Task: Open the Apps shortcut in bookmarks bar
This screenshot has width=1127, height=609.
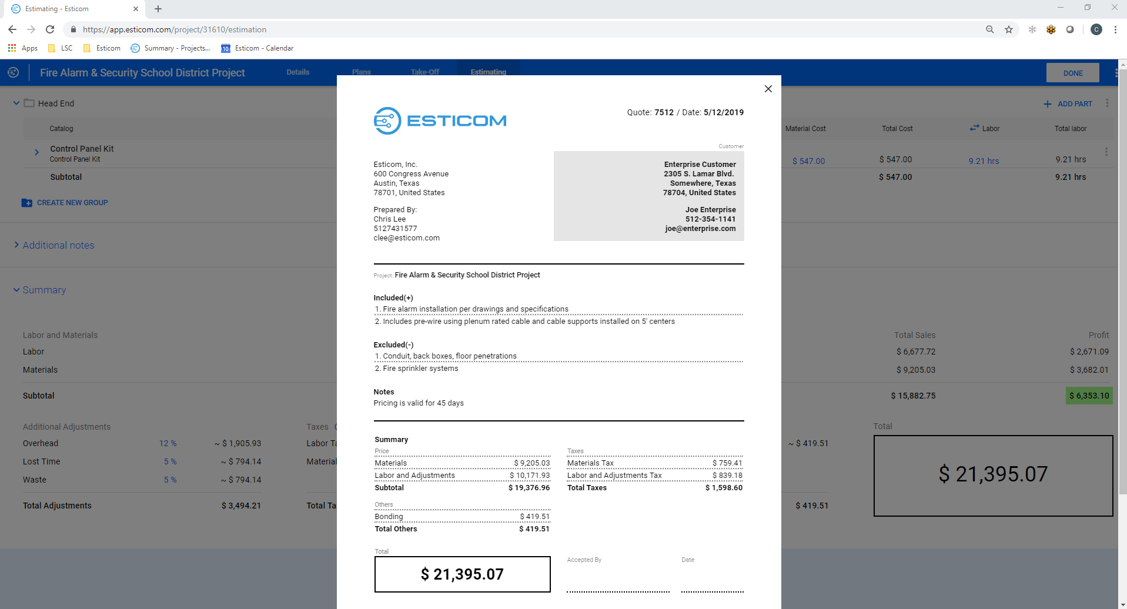Action: tap(22, 48)
